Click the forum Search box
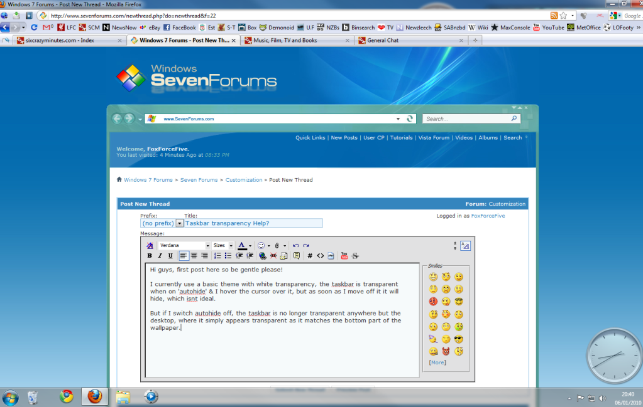This screenshot has width=643, height=407. point(468,119)
